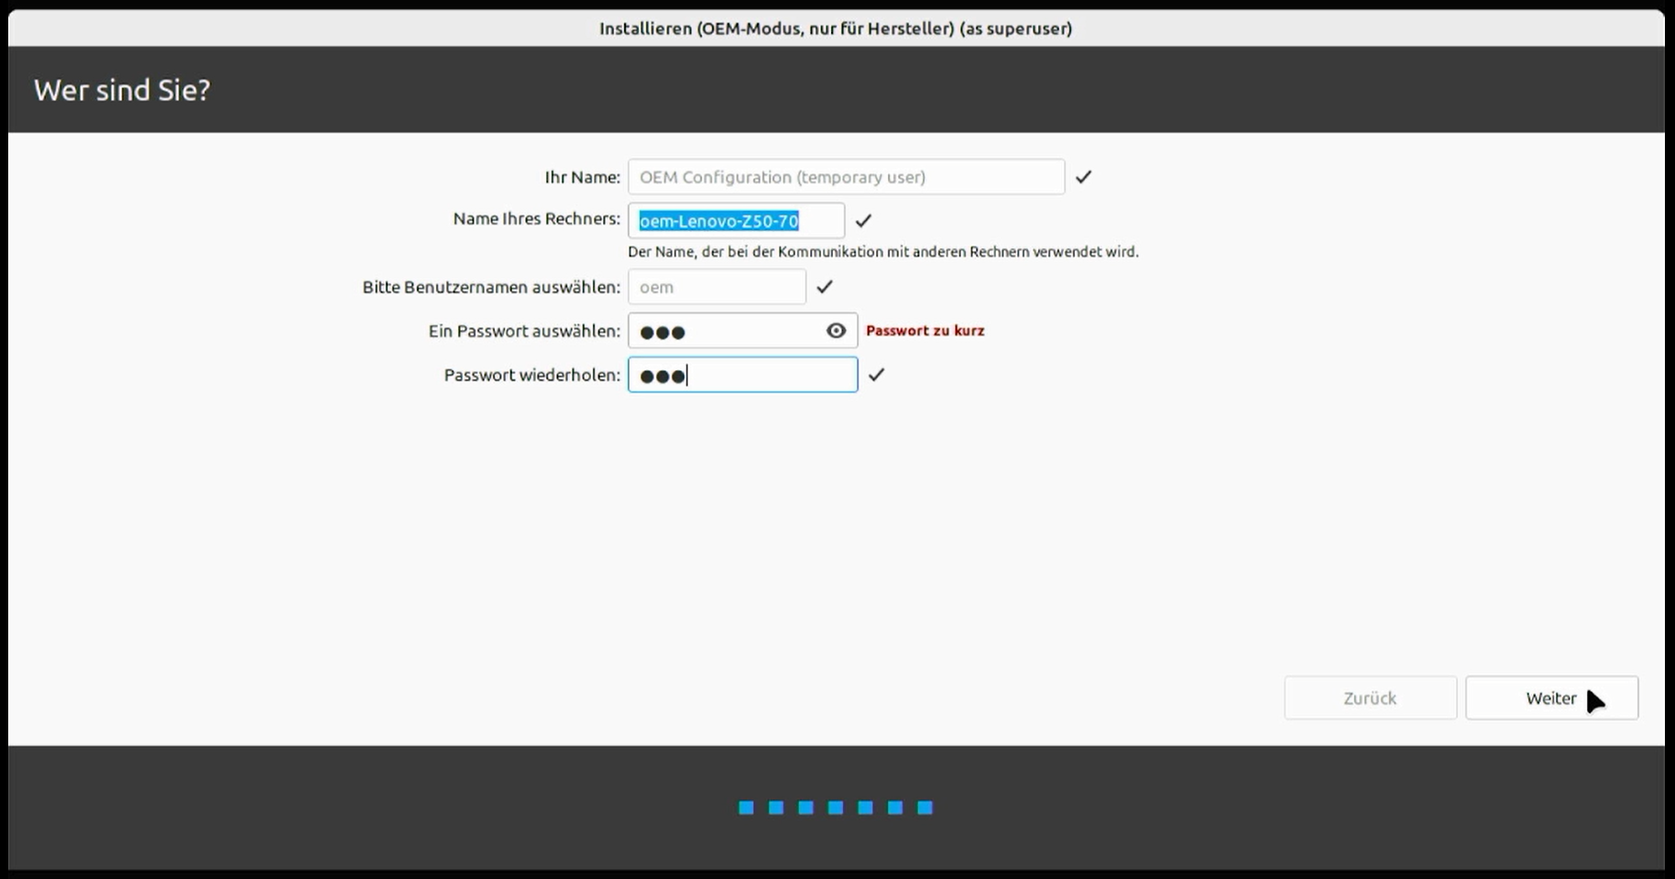Click the oem-Lenovo-Z50-70 computer name field
The height and width of the screenshot is (879, 1675).
pos(736,221)
